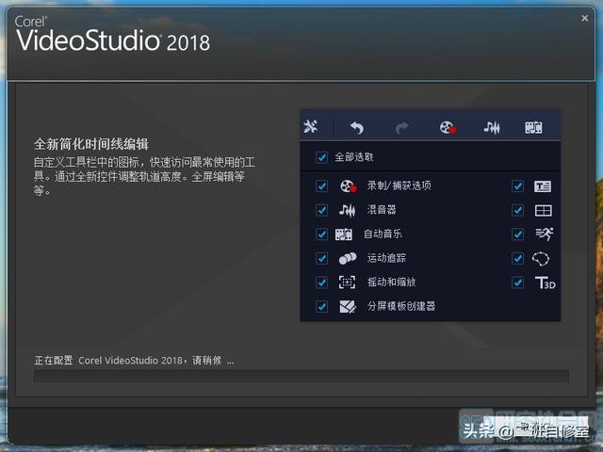The image size is (603, 452).
Task: Click the mixer waveform icon beside 混音器
Action: click(347, 210)
